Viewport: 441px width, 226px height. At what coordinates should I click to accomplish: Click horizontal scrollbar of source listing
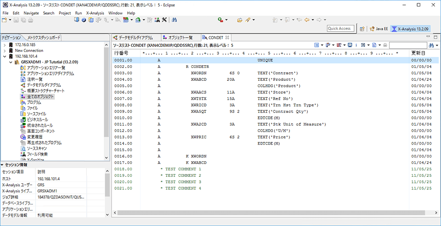[271, 213]
